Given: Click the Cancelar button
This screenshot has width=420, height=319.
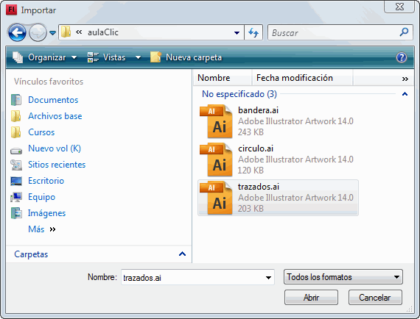Looking at the screenshot, I should click(375, 298).
